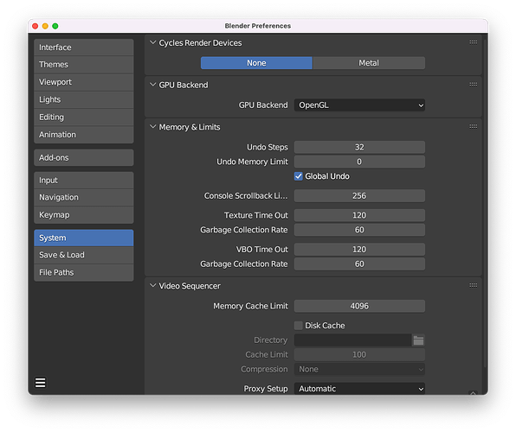
Task: Click the Undo Memory Limit field
Action: (x=359, y=162)
